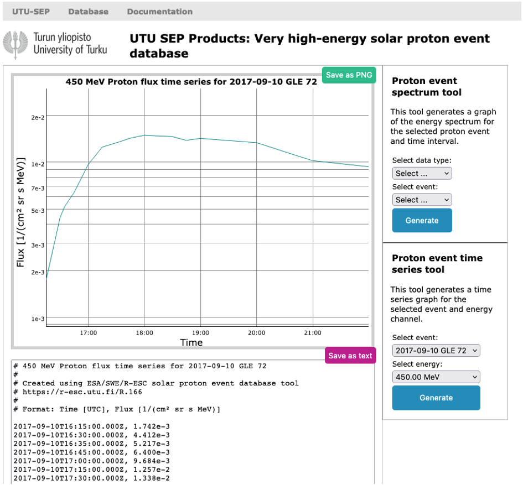
Task: Open the Documentation menu item
Action: 159,12
